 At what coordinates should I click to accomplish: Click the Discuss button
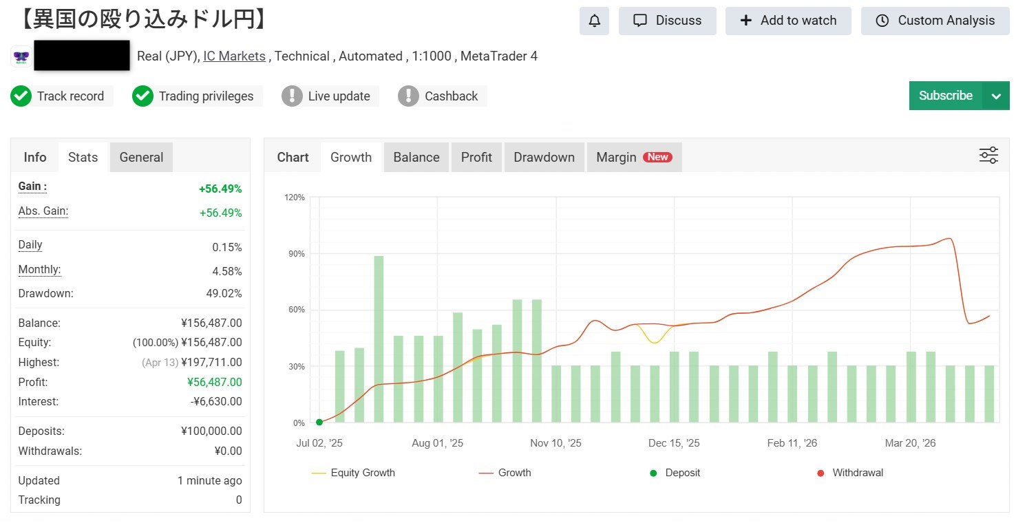[667, 21]
